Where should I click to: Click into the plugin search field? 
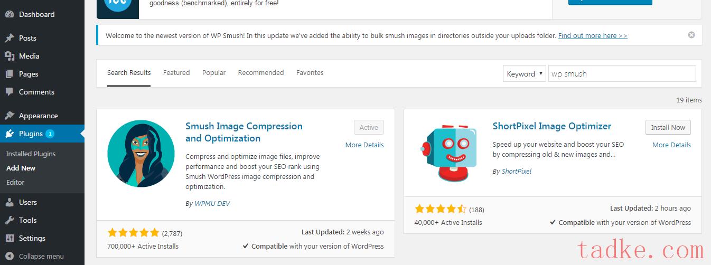coord(622,74)
